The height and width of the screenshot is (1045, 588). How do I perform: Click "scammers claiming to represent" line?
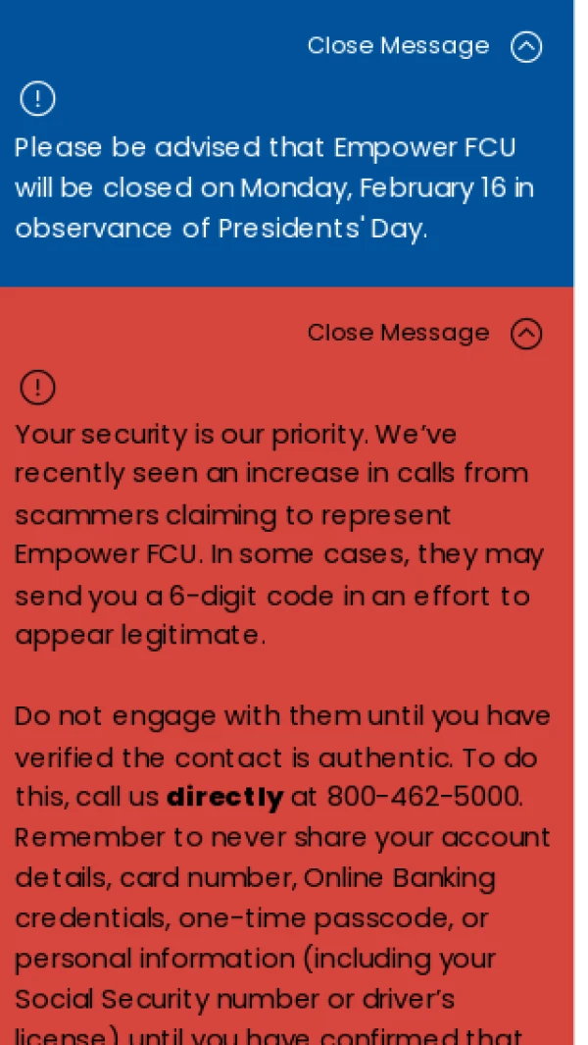[x=232, y=515]
